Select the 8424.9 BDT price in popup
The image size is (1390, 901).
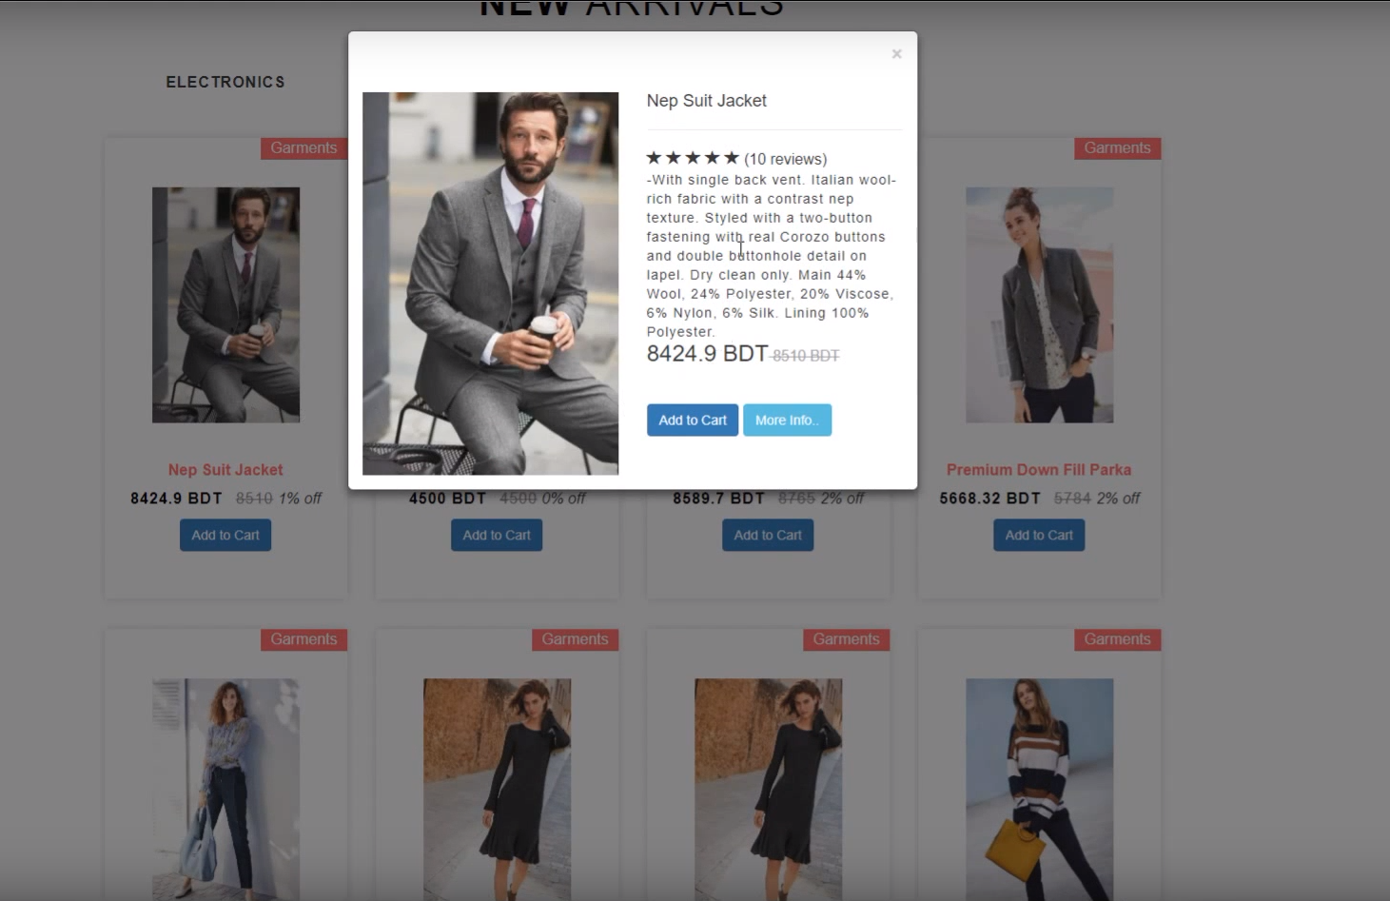(707, 354)
